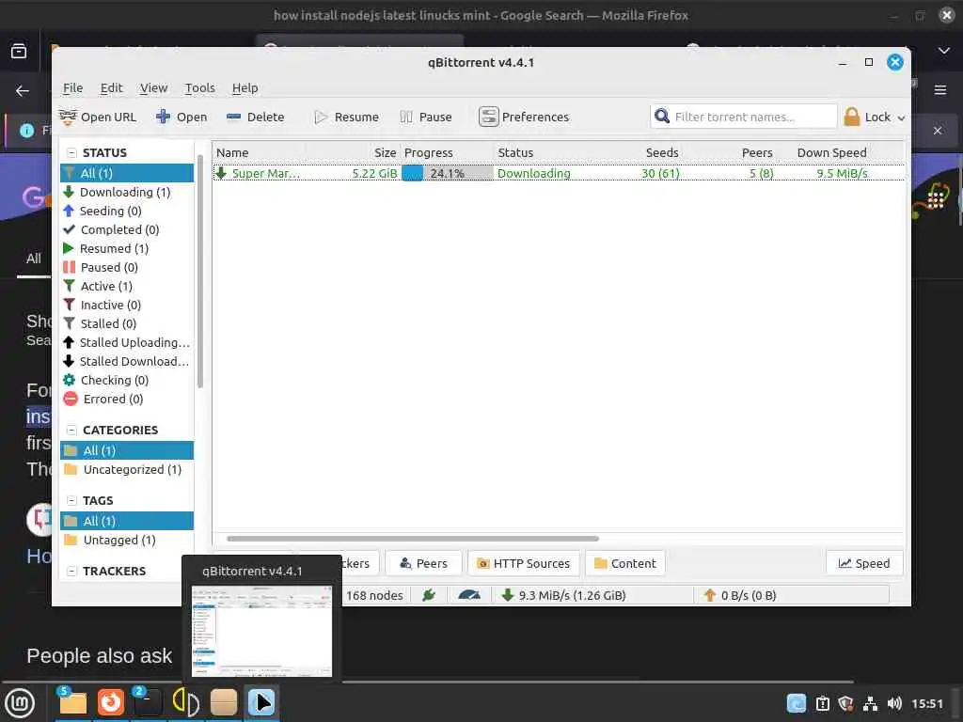Filter by Stalled Uploading status
The image size is (963, 722).
coord(127,342)
